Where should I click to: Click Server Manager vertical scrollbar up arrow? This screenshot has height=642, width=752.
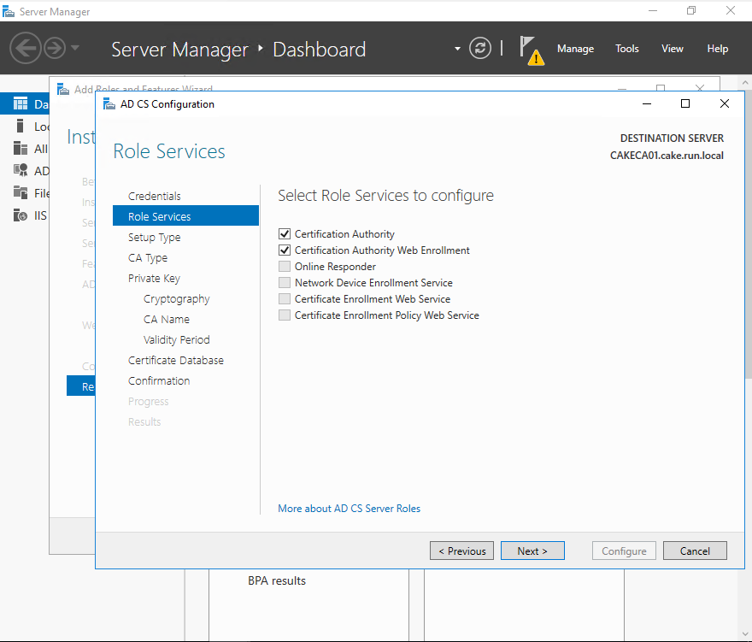745,83
